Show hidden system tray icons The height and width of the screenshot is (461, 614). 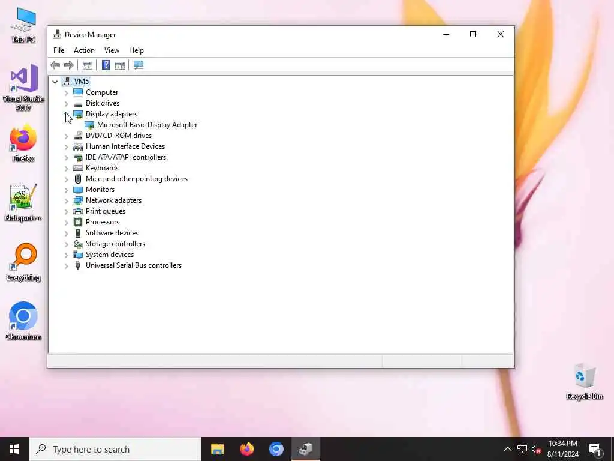click(x=507, y=449)
